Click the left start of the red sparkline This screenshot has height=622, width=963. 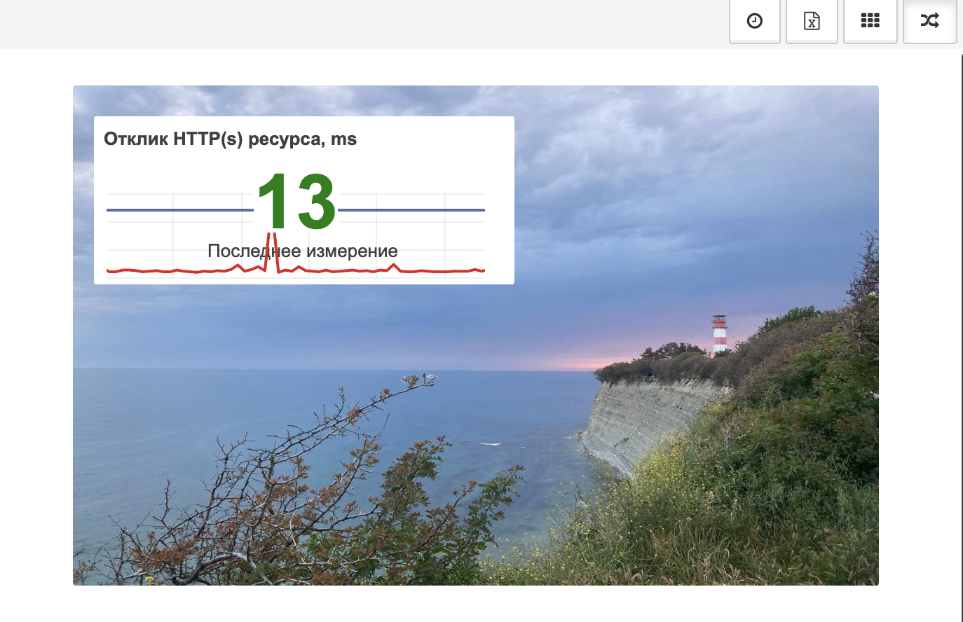pyautogui.click(x=109, y=270)
